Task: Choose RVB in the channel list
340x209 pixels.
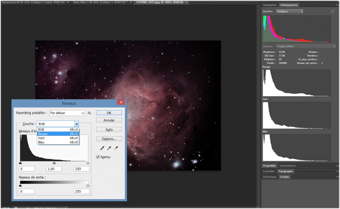Action: tap(58, 129)
